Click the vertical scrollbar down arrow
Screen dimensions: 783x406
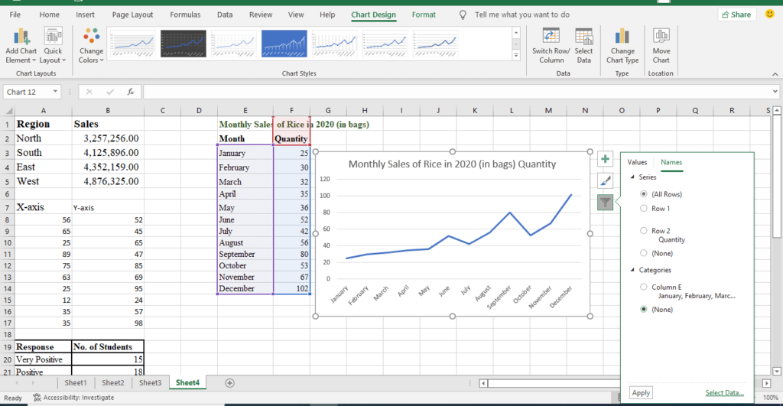coord(777,372)
